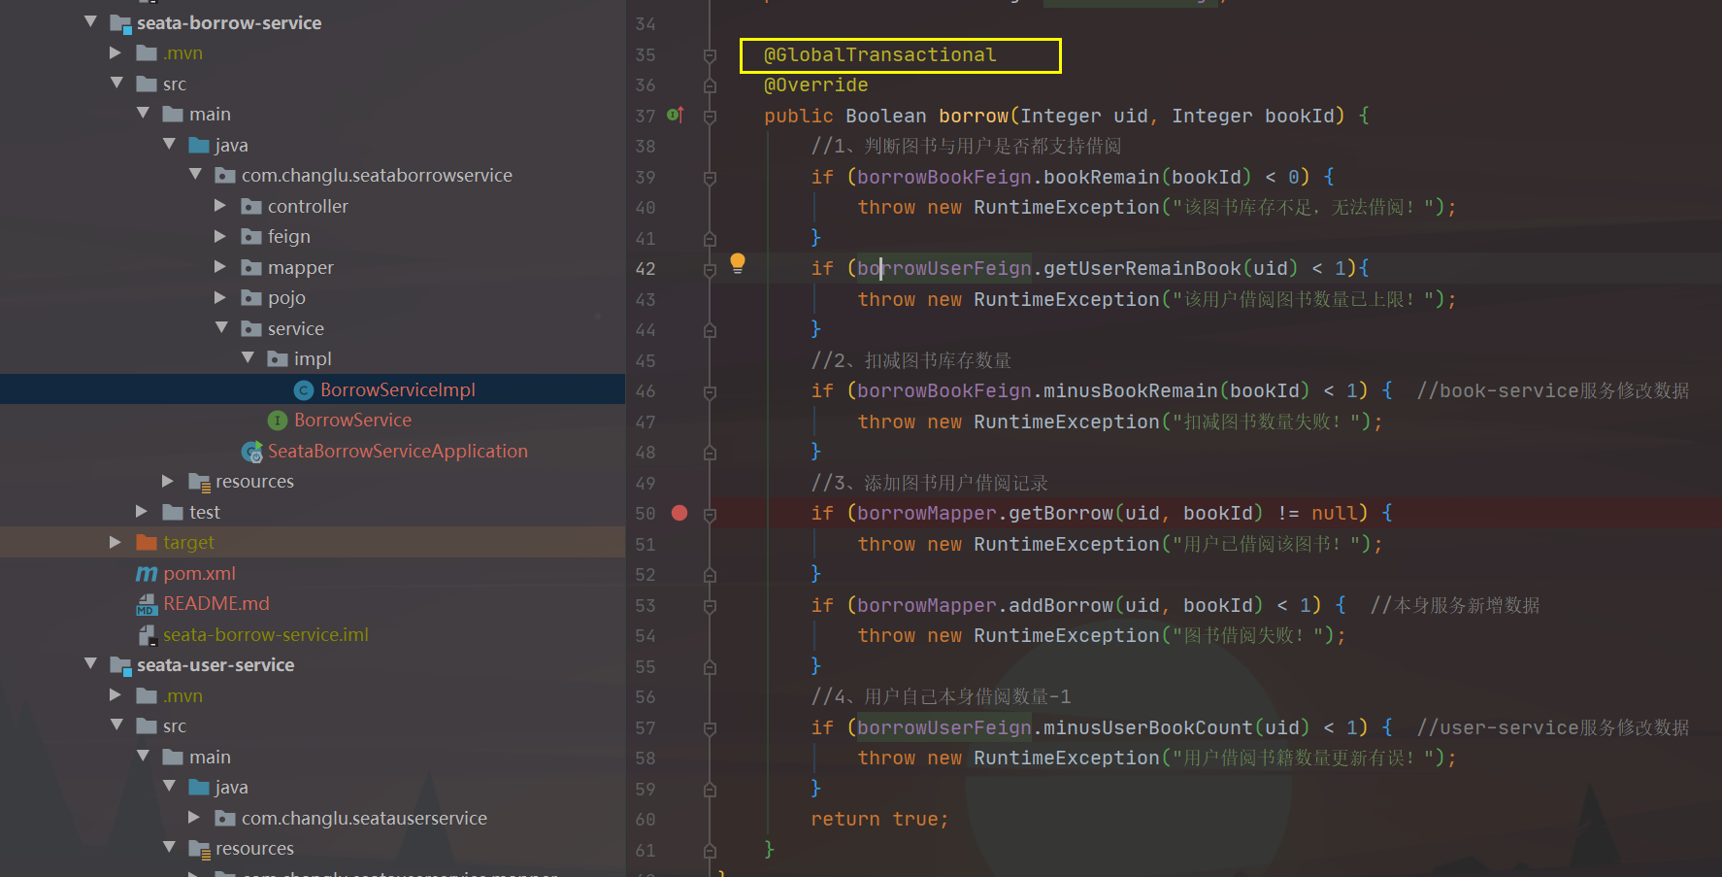Click the intention light bulb on line 42
Screen dimensions: 1722x877
point(738,263)
